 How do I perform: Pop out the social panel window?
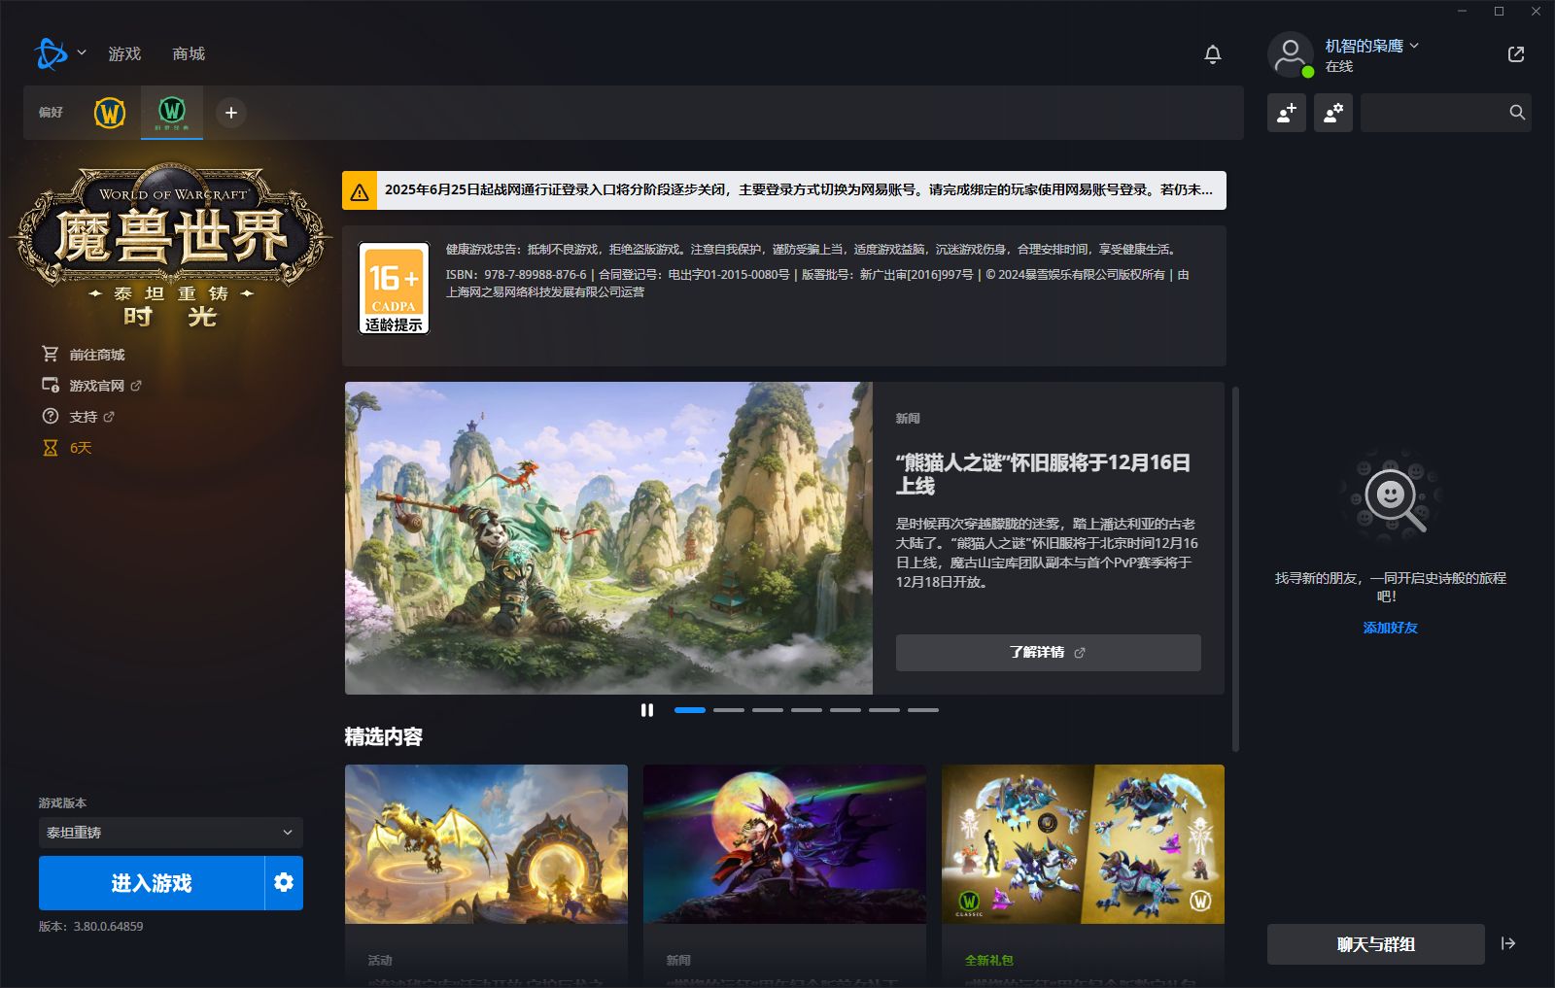pos(1516,54)
